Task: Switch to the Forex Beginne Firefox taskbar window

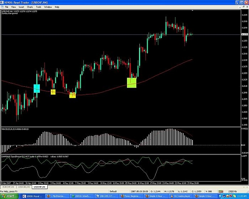Action: tap(131, 196)
